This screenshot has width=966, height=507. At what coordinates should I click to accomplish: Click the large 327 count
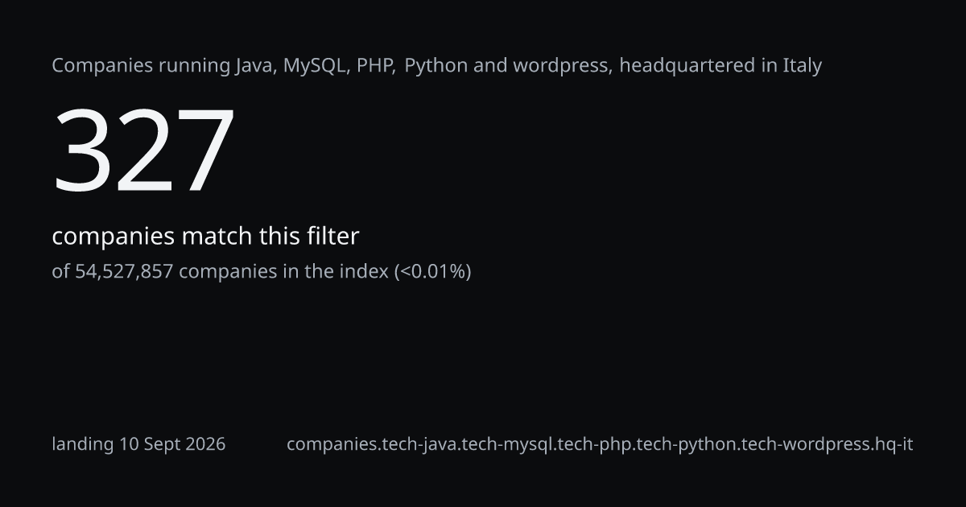[144, 150]
